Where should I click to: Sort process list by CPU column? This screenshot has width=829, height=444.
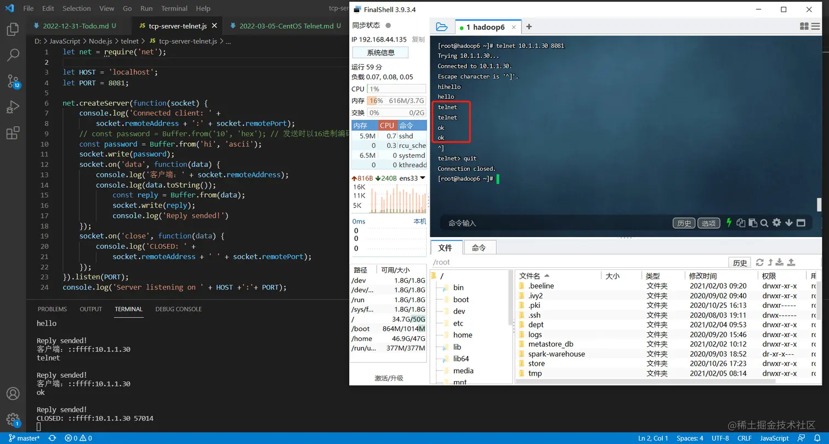(388, 125)
